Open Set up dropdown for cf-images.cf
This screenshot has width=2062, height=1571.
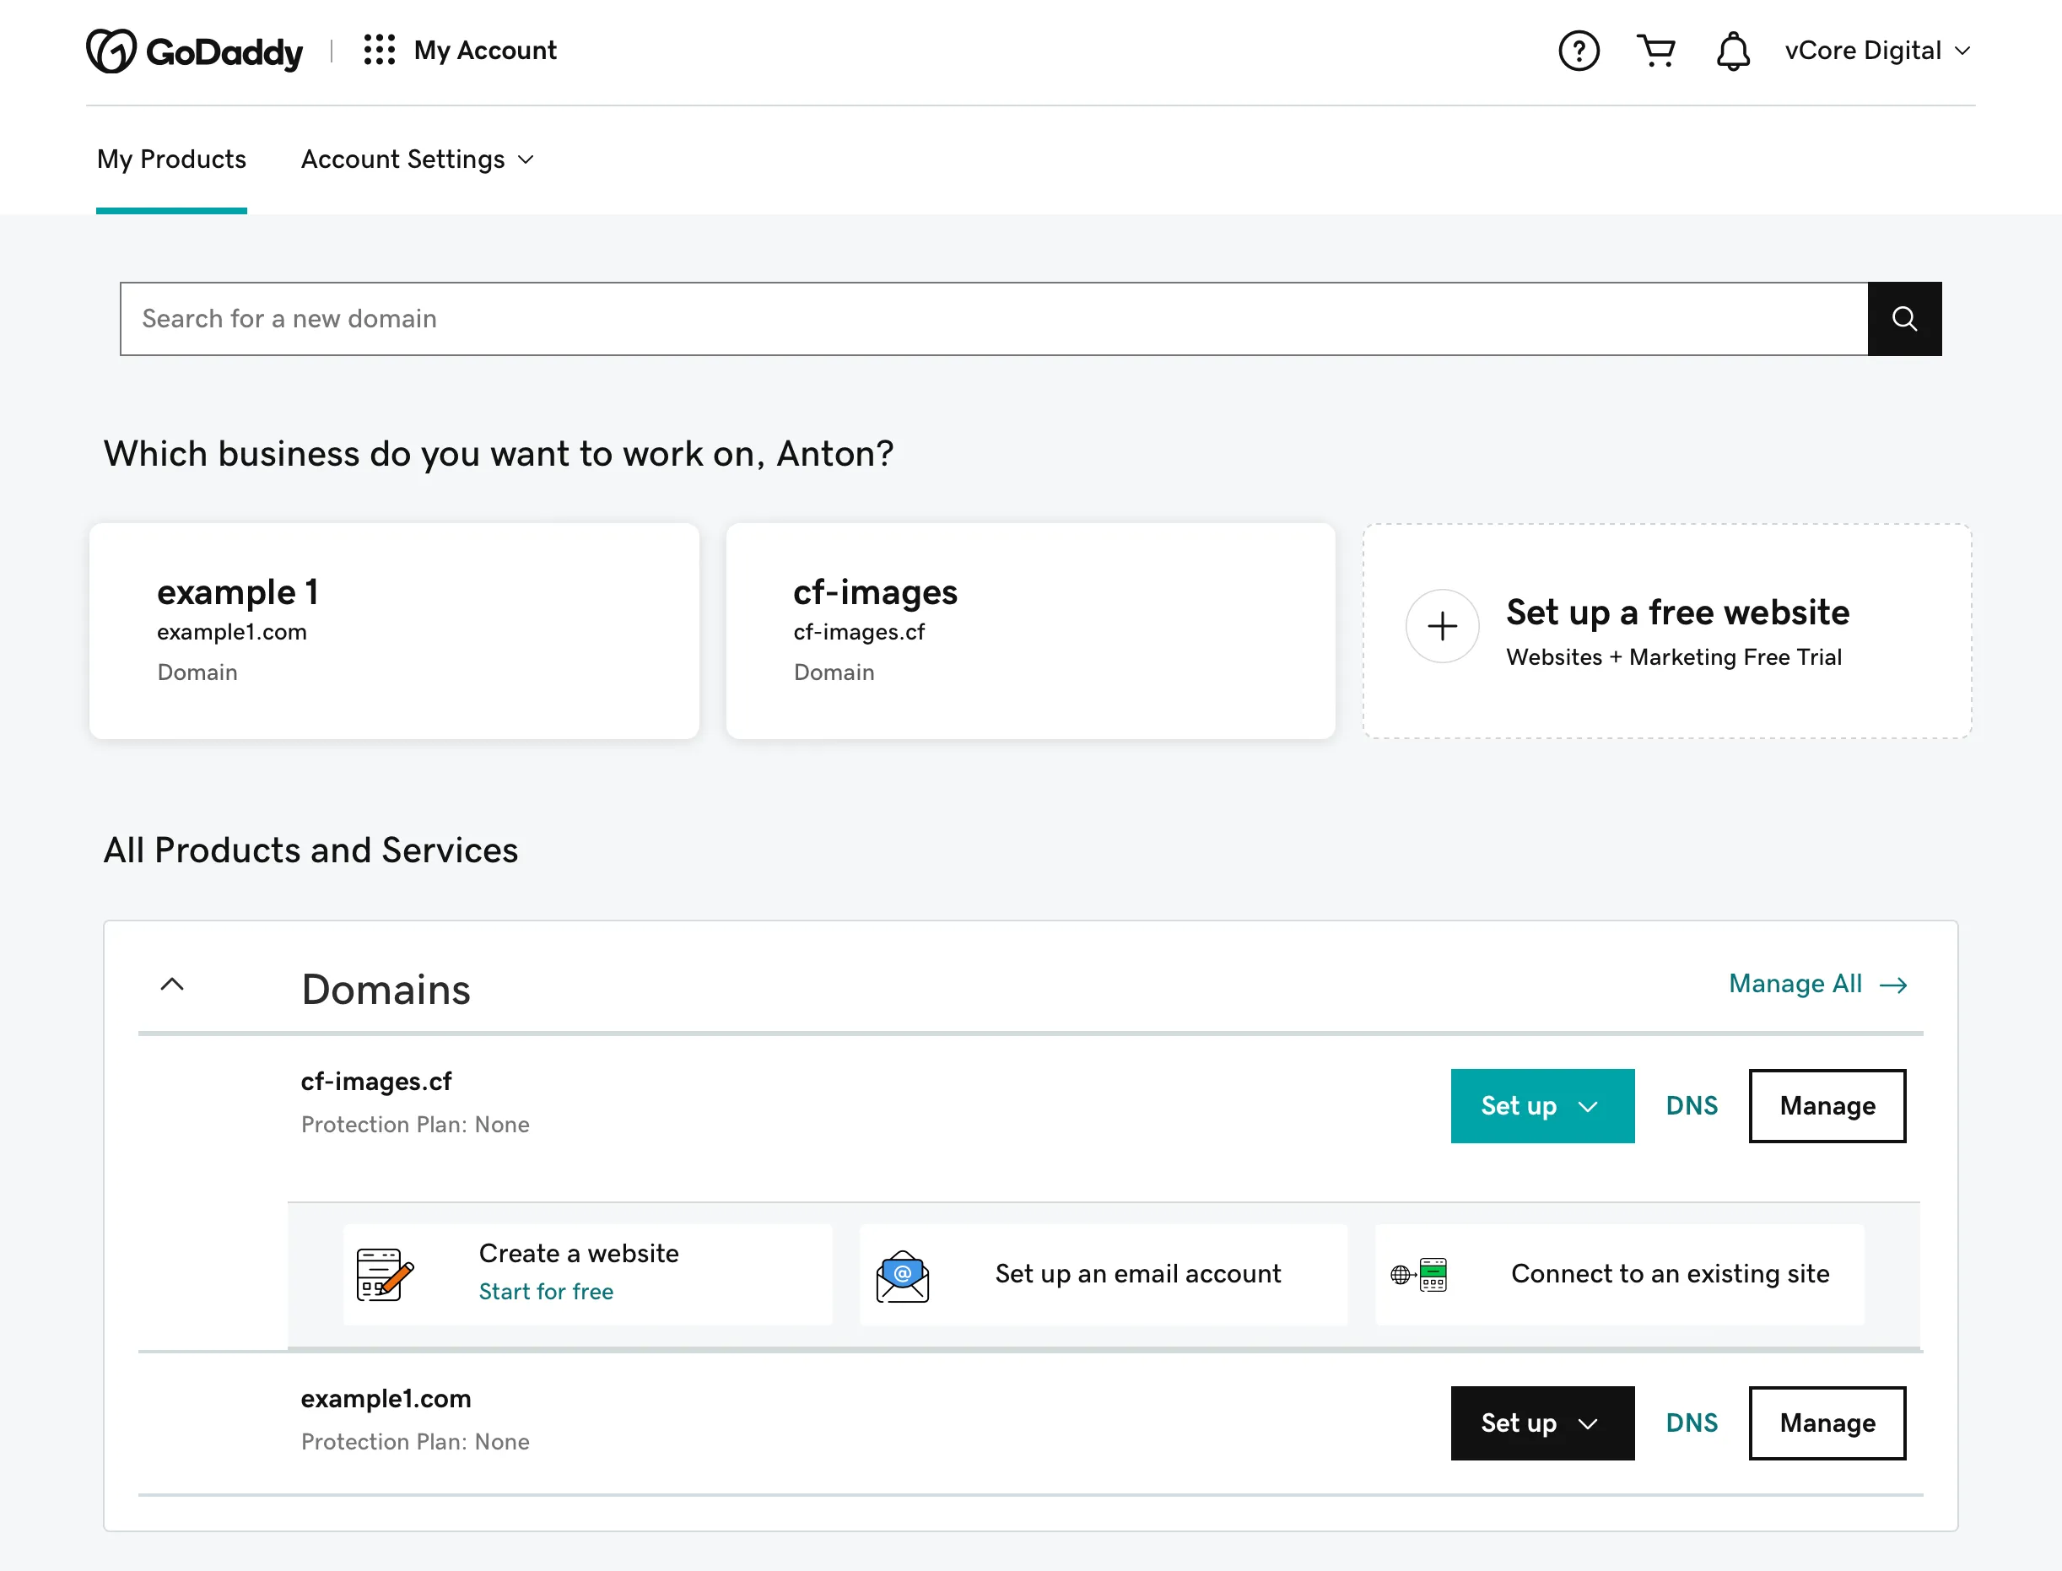[x=1542, y=1105]
